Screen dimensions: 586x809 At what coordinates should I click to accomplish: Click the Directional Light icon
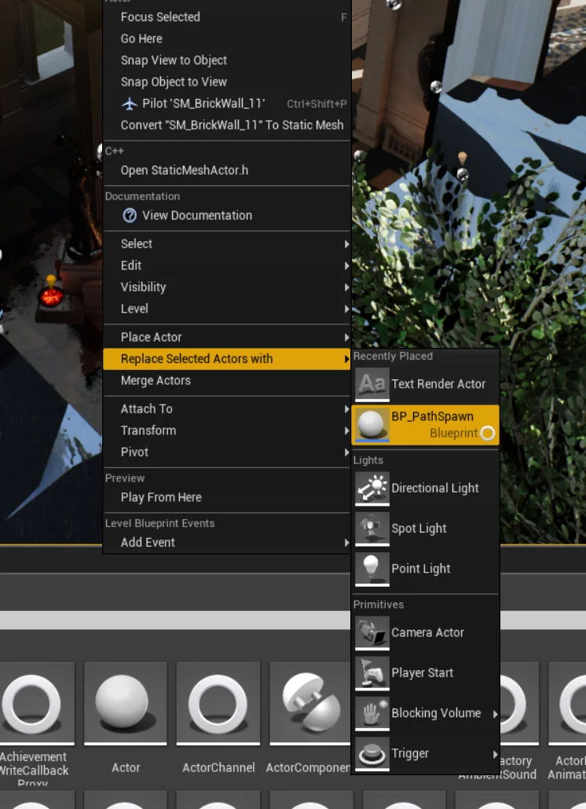pos(372,488)
